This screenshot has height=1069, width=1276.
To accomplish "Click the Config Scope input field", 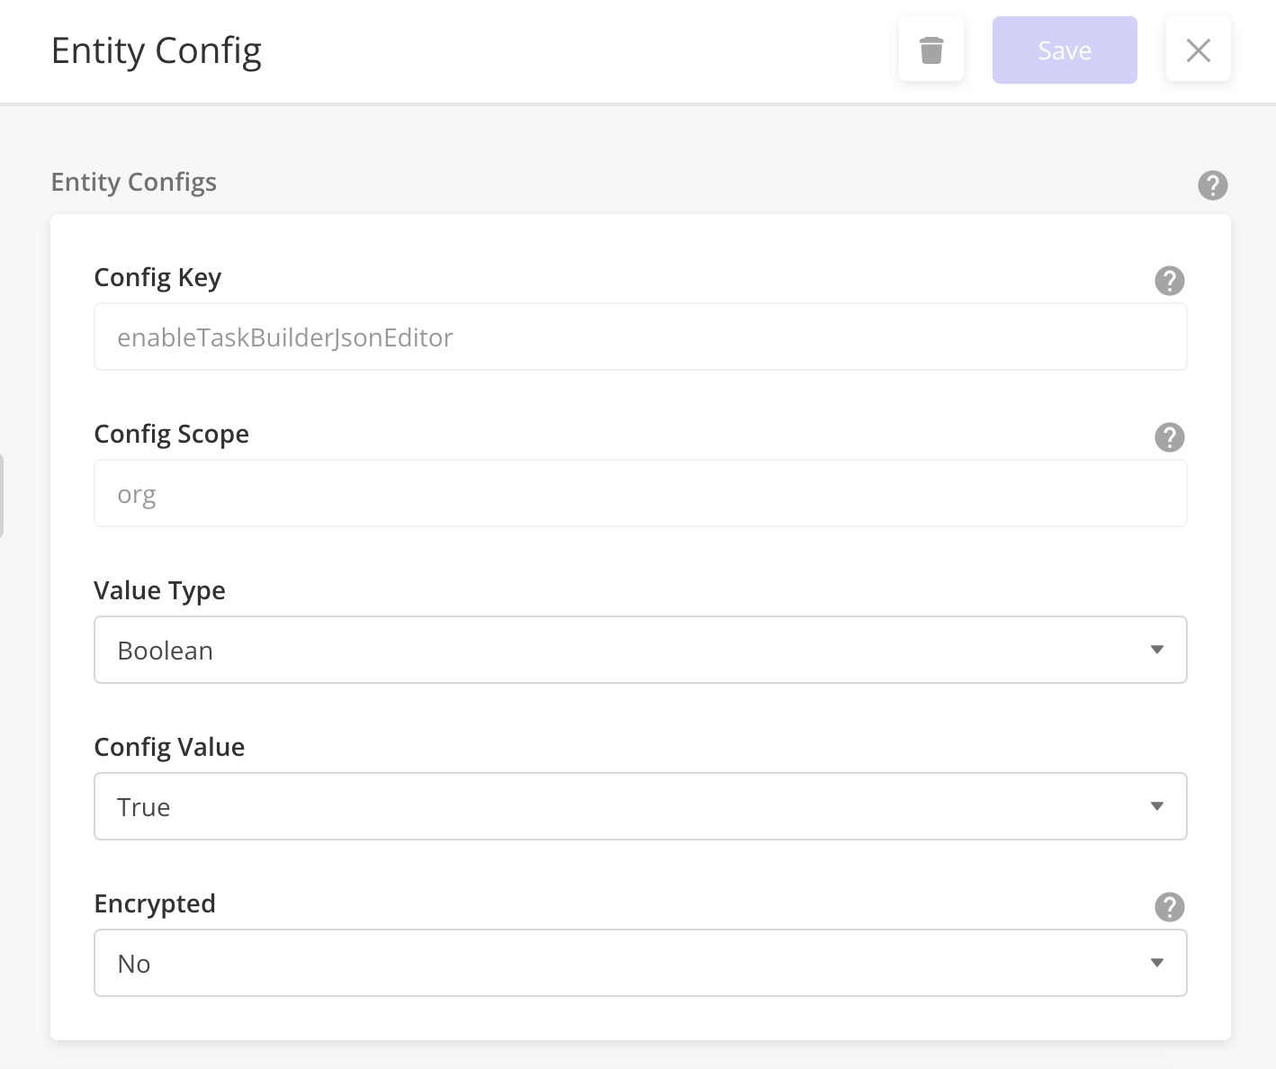I will click(641, 493).
